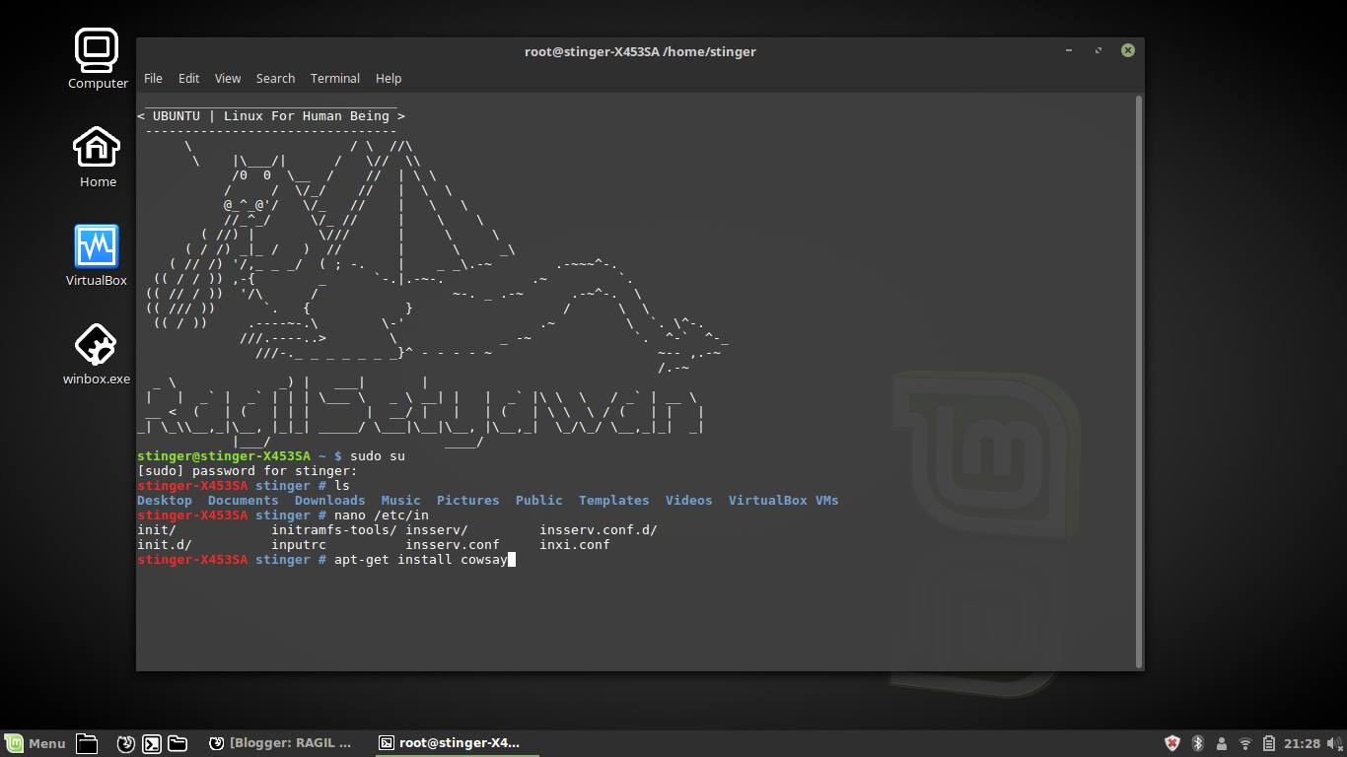Click the 21:28 clock in the tray

click(1303, 742)
